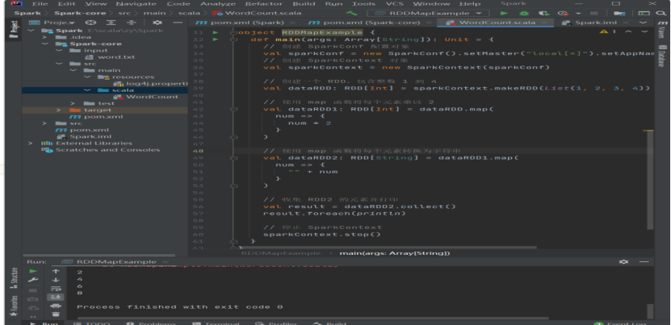Open Project panel gear options

tap(157, 23)
